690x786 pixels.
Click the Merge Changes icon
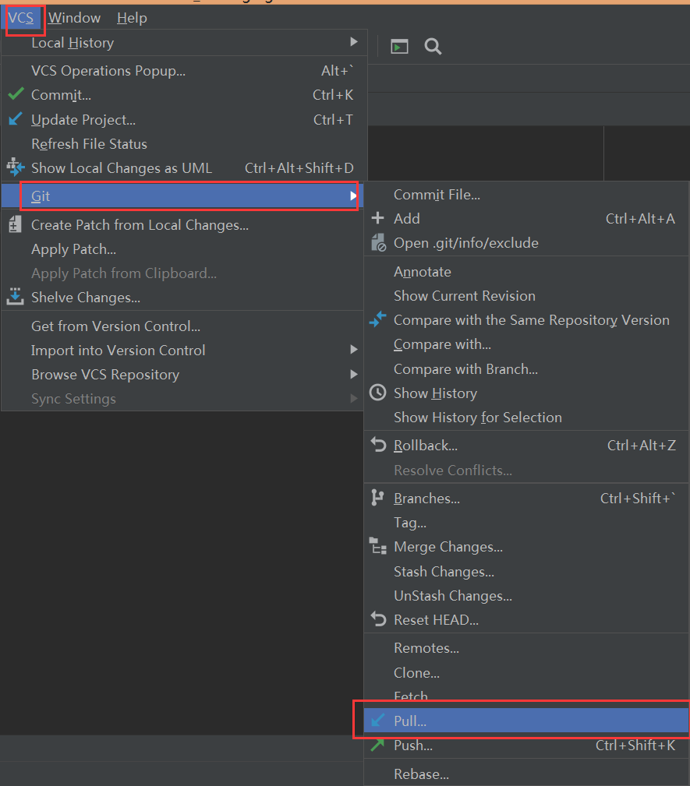378,546
